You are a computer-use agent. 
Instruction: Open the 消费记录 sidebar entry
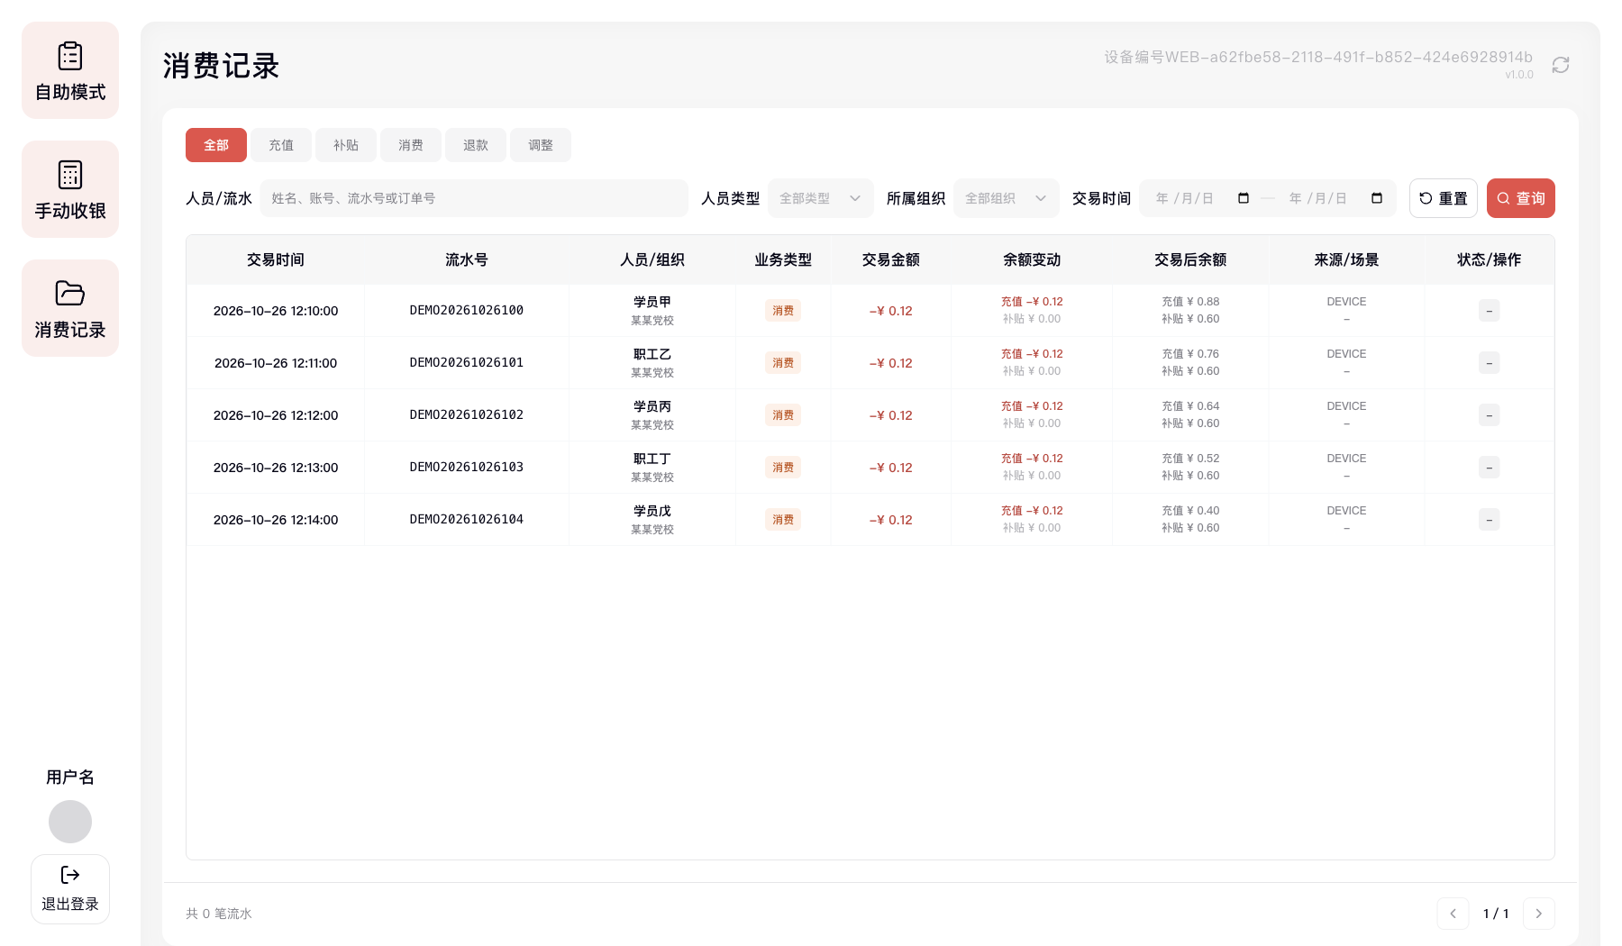70,308
